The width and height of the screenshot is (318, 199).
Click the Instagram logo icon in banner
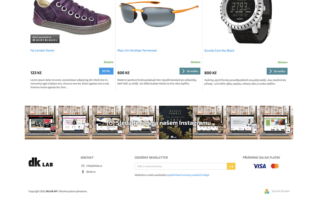111,123
